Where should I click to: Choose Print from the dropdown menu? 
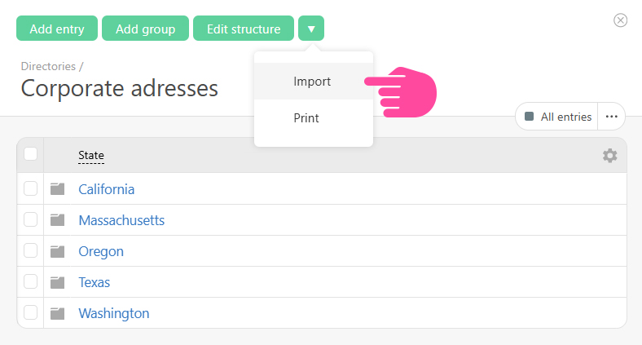tap(306, 117)
